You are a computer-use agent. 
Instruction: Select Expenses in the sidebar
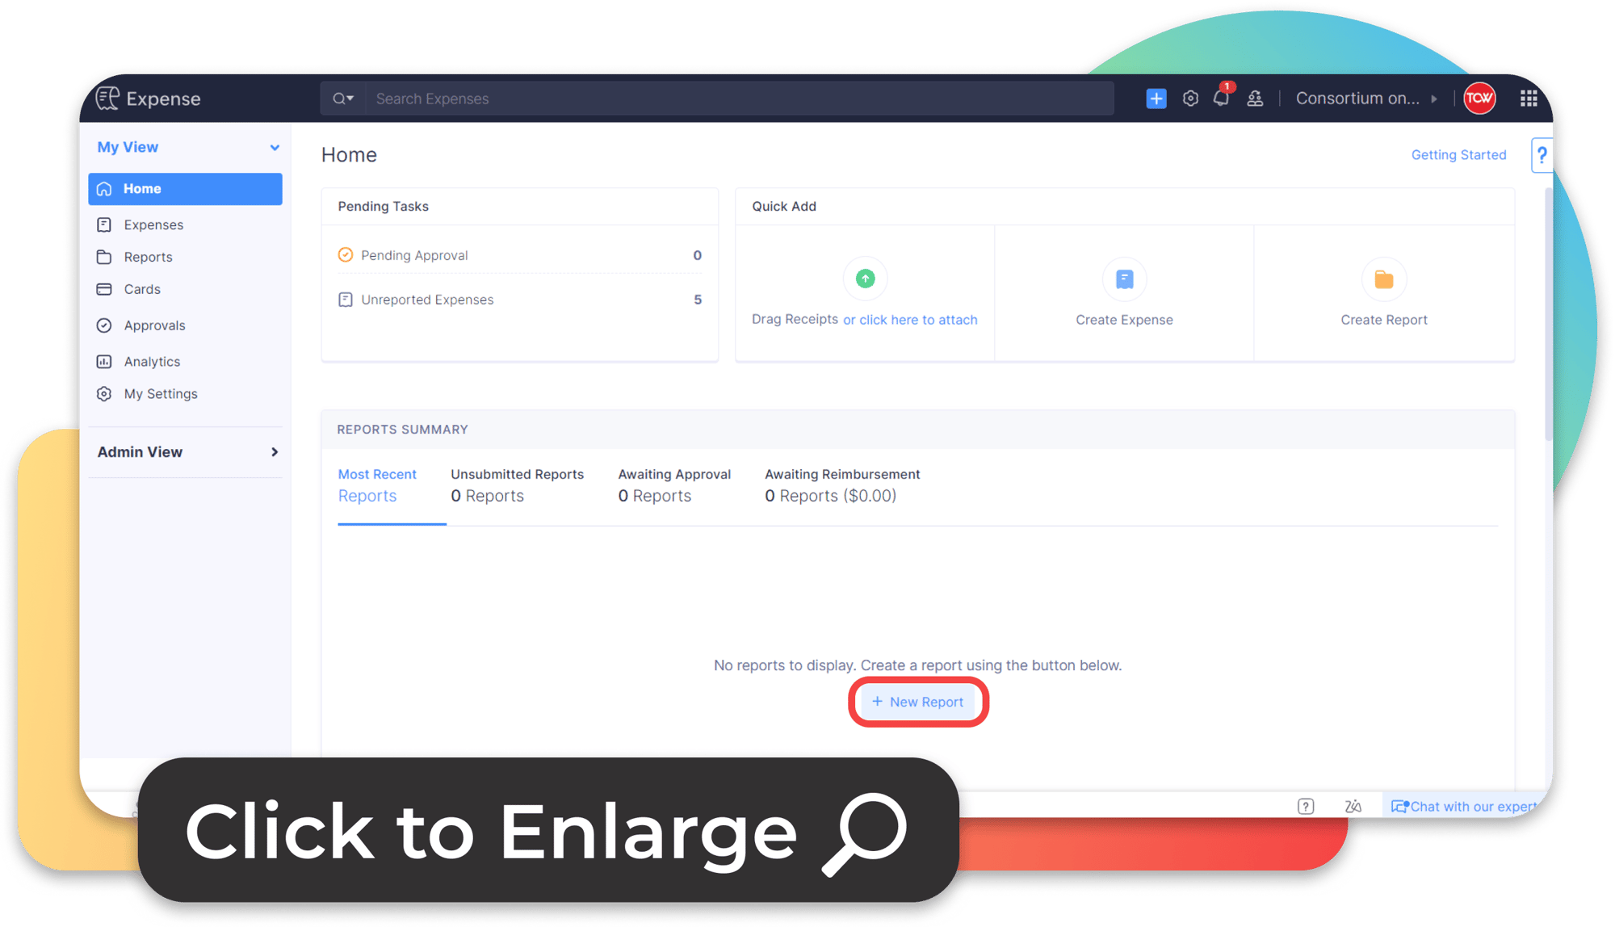[153, 224]
